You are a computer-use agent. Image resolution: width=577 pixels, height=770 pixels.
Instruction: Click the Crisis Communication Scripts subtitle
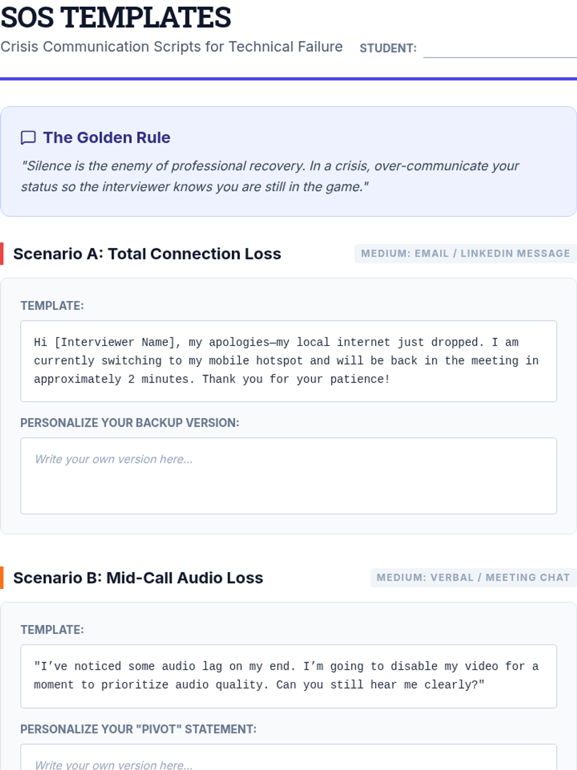pos(172,47)
